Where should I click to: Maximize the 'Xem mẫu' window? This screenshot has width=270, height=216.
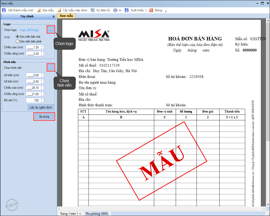[x=262, y=3]
